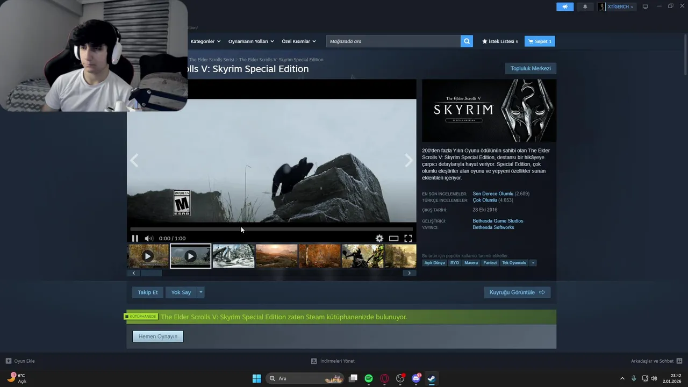Open video settings gear
The height and width of the screenshot is (387, 688).
pos(379,239)
